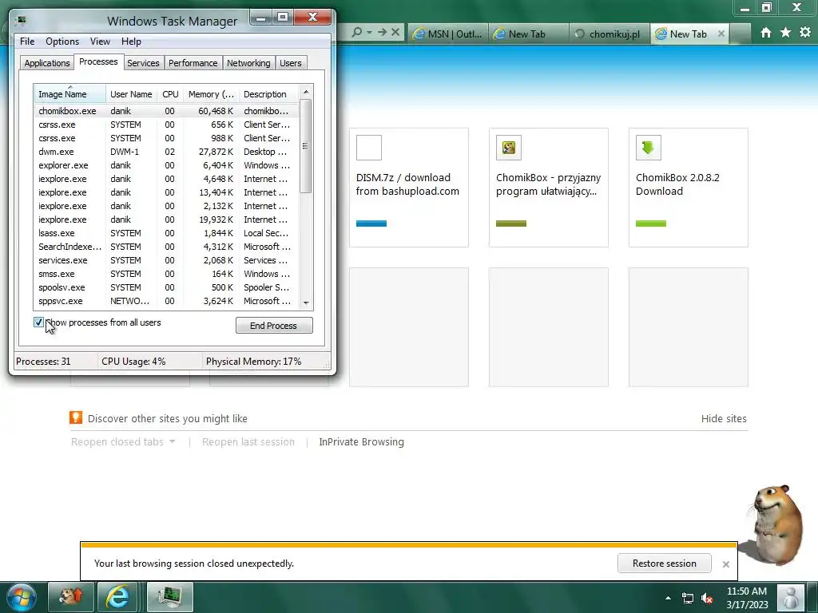Select the chomikbox.exe process row
The width and height of the screenshot is (818, 613).
167,111
